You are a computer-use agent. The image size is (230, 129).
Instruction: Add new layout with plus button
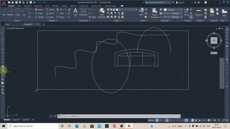(33, 120)
